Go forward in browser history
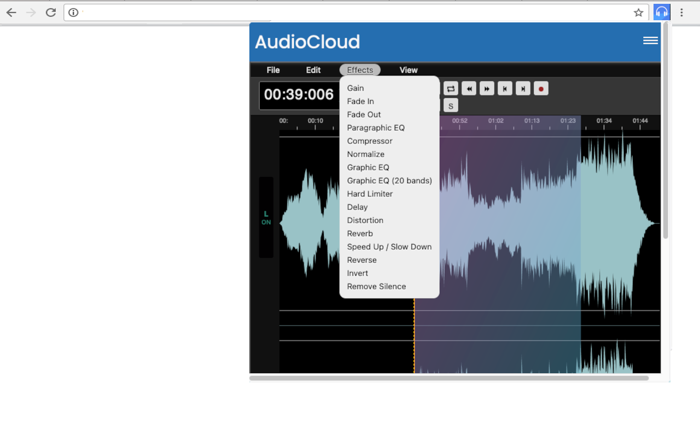Screen dimensions: 700x437 coord(31,13)
